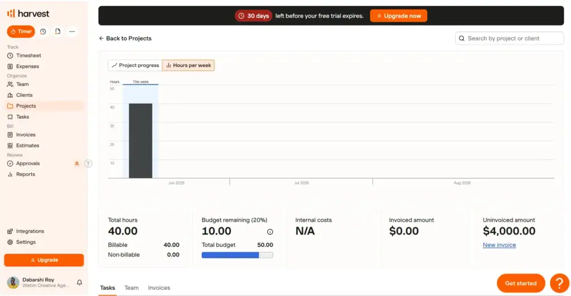The height and width of the screenshot is (296, 571).
Task: Open notifications bell icon
Action: coord(79,283)
